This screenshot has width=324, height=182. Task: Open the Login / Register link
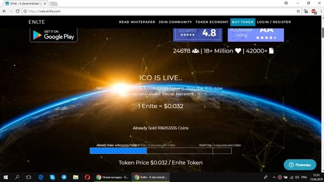coord(274,22)
